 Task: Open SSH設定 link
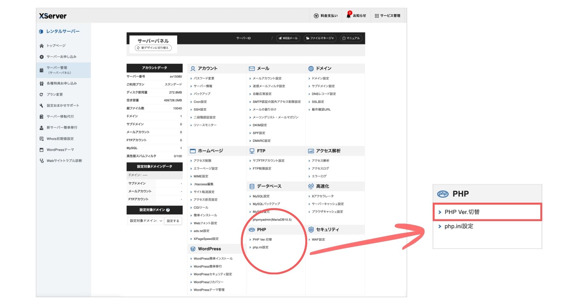[x=200, y=110]
